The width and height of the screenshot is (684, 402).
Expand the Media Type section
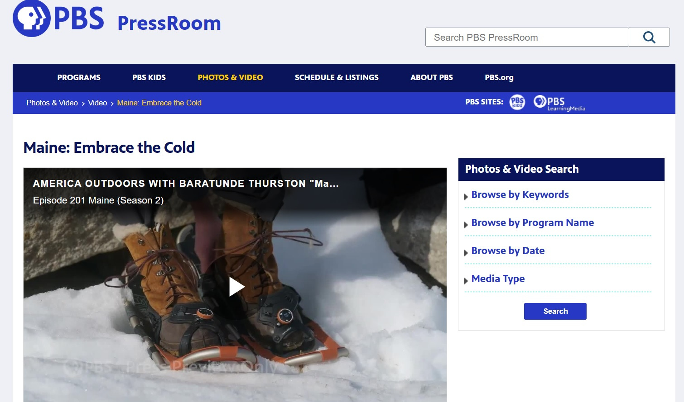498,279
